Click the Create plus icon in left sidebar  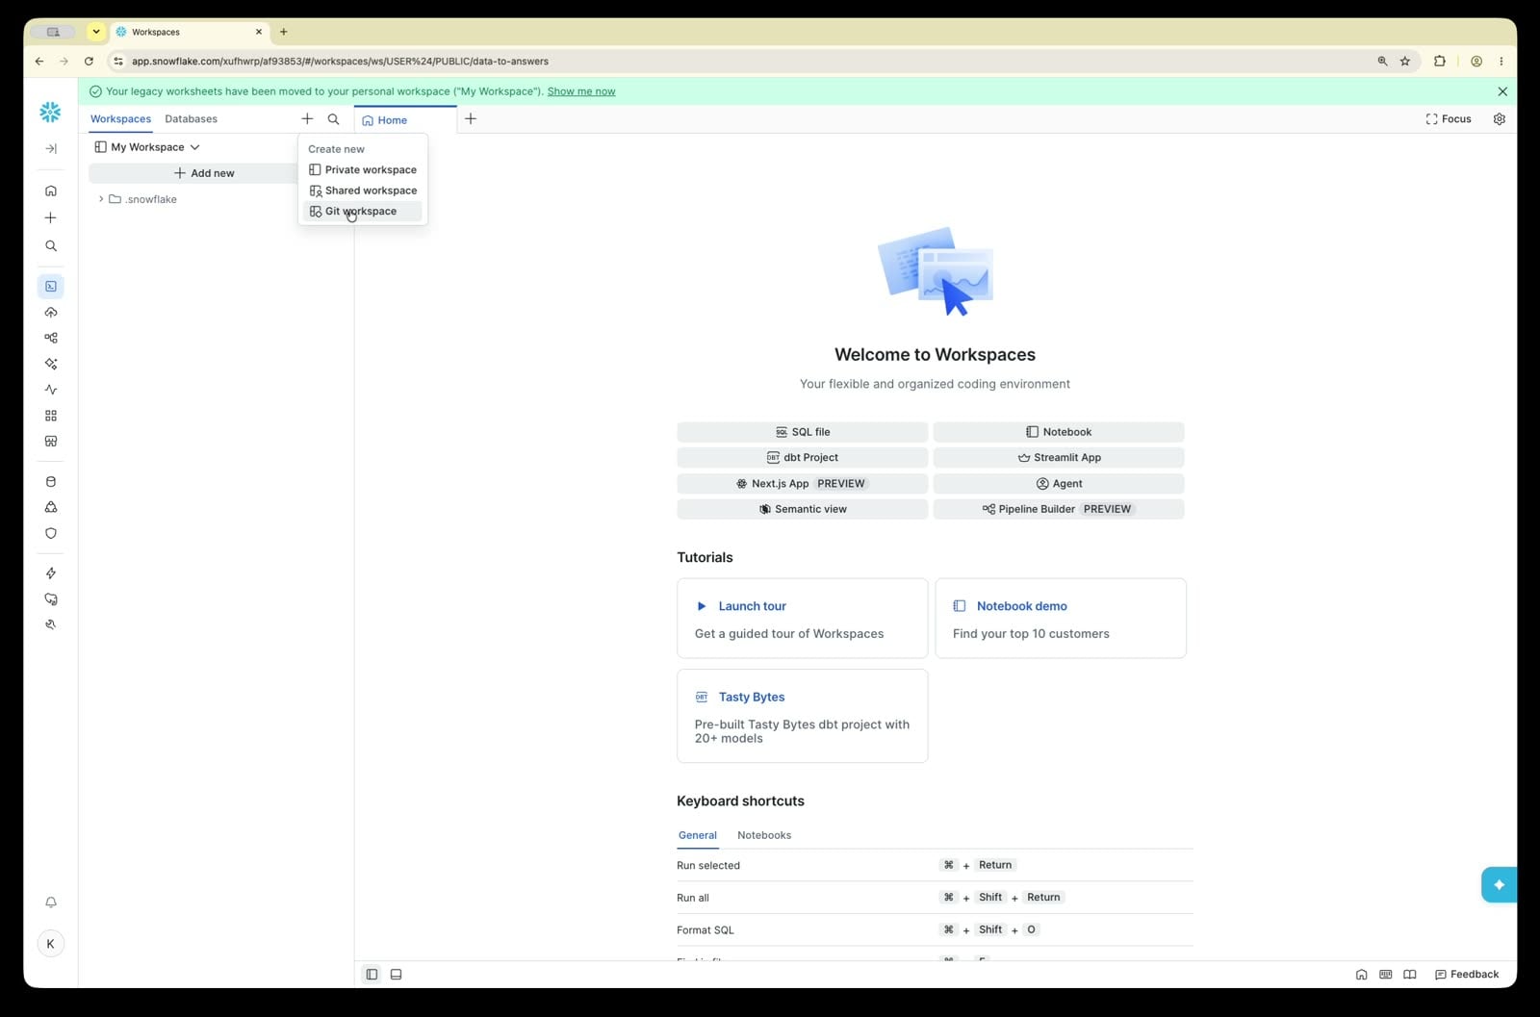[x=51, y=217]
